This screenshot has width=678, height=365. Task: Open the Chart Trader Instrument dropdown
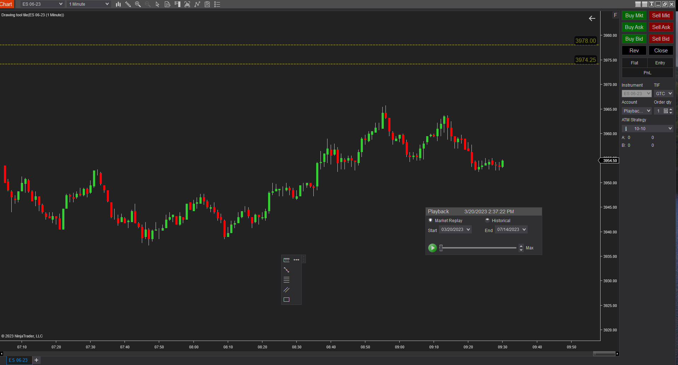pos(637,94)
